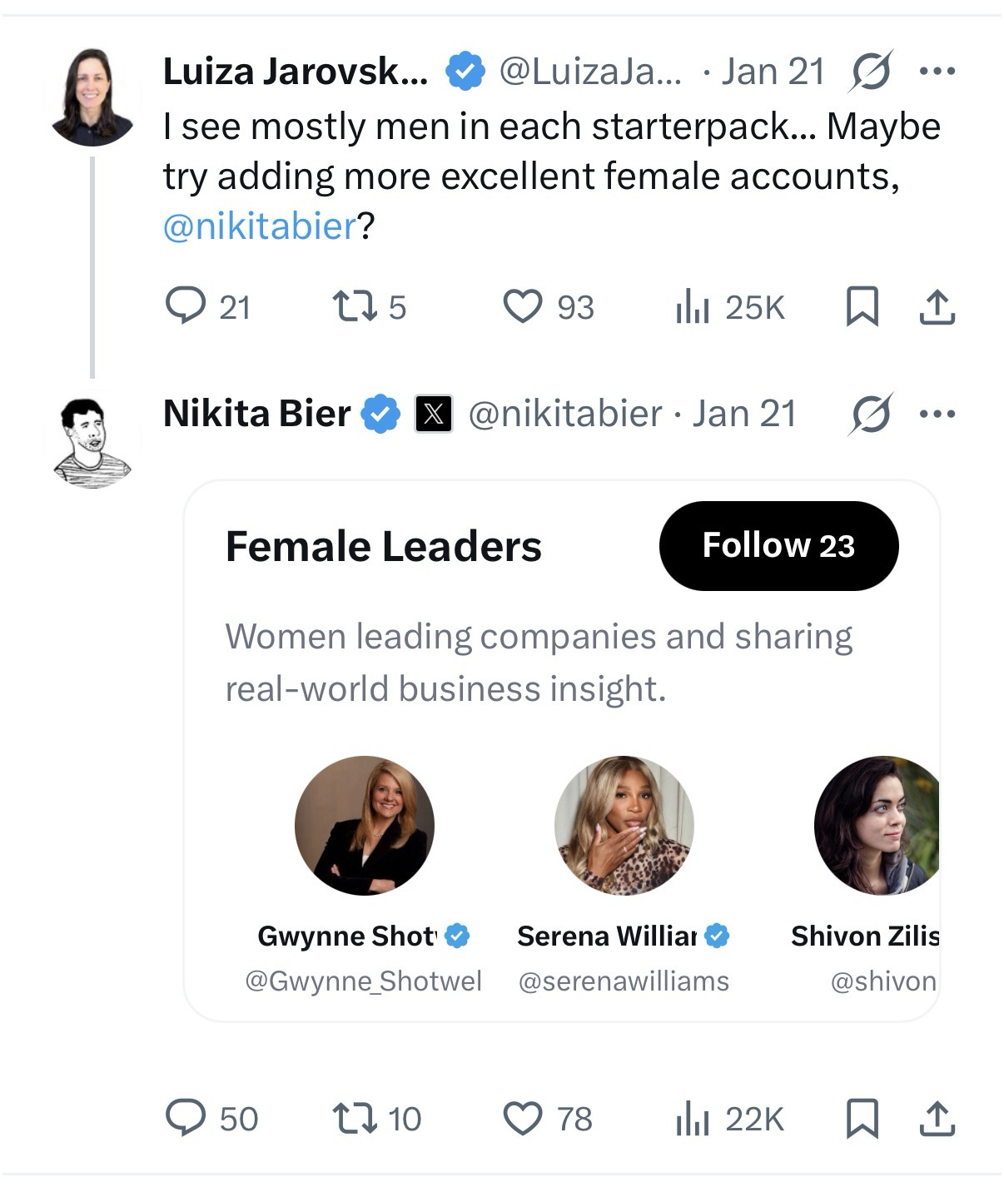Open more options on Nikita Bier's tweet
Image resolution: width=1004 pixels, height=1202 pixels.
pos(937,414)
